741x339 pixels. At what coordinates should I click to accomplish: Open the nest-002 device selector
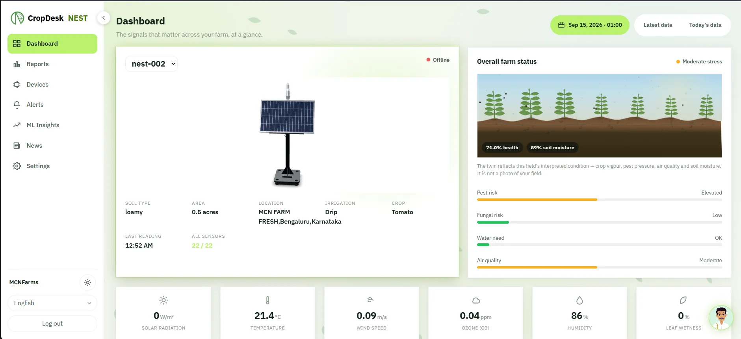tap(151, 64)
